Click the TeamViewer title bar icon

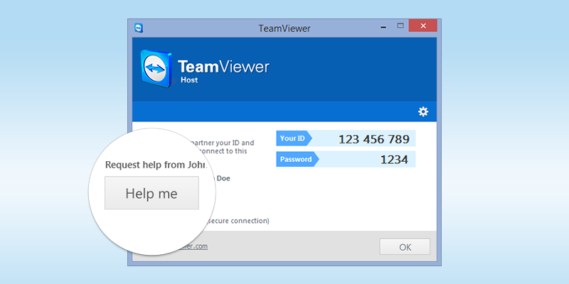click(139, 28)
